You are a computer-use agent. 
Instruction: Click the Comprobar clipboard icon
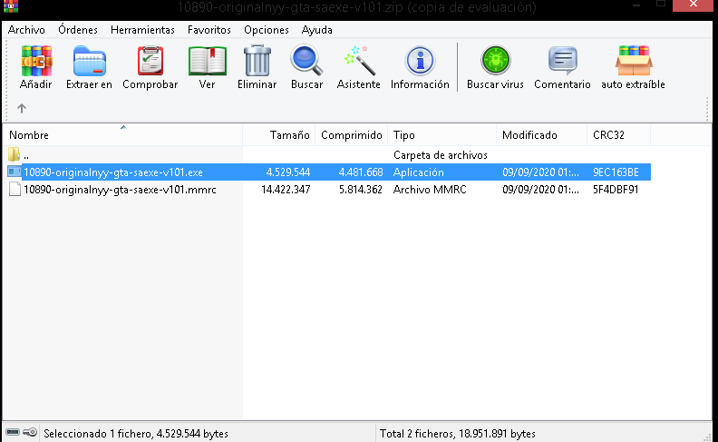[x=150, y=61]
